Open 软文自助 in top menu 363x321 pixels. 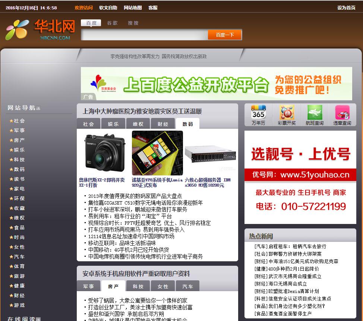(108, 8)
